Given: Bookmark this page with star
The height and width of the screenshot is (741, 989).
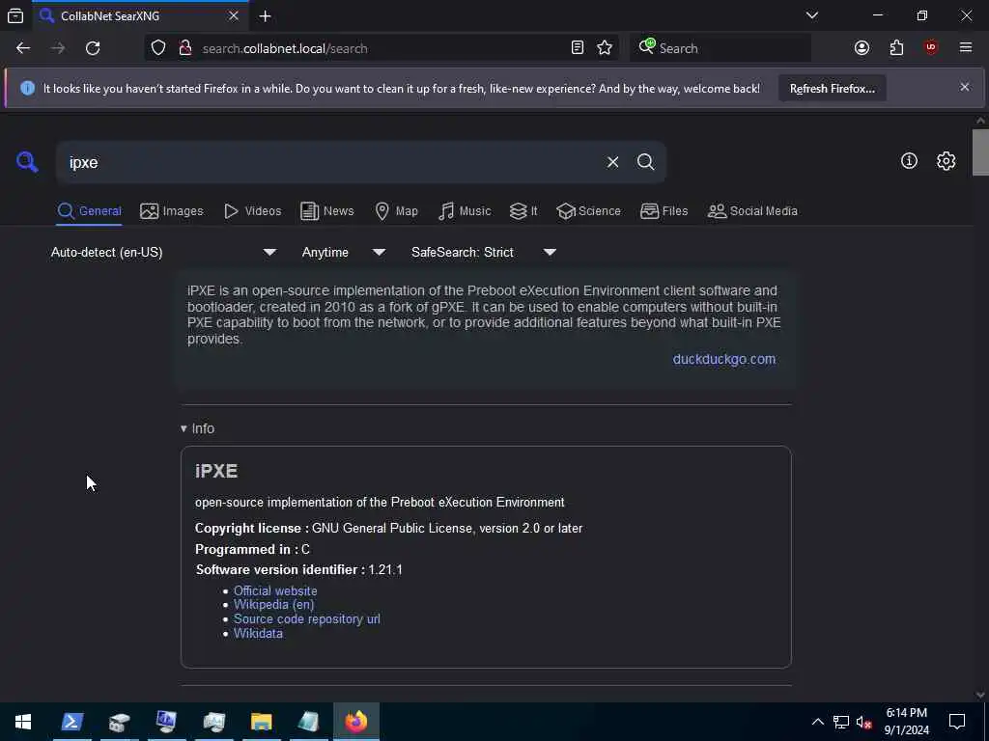Looking at the screenshot, I should pyautogui.click(x=605, y=48).
